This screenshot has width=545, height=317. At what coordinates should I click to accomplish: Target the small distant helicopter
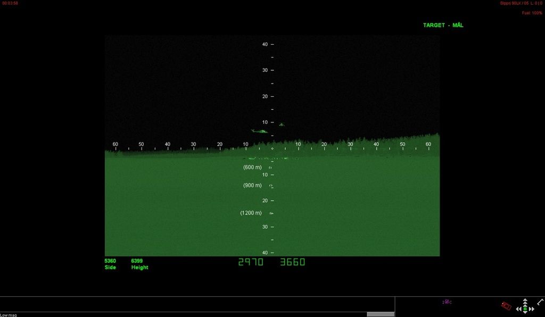282,124
